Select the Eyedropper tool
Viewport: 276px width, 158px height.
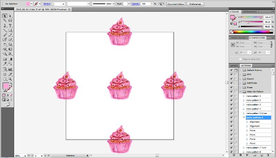(x=5, y=64)
